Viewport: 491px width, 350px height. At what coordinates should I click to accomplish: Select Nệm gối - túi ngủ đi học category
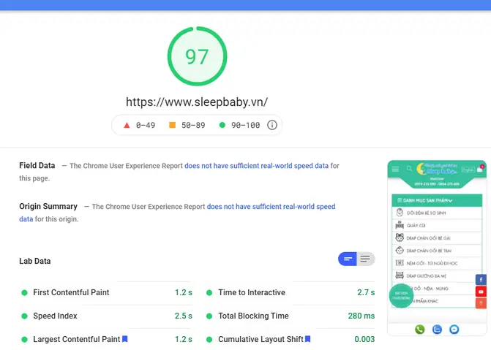pos(437,263)
